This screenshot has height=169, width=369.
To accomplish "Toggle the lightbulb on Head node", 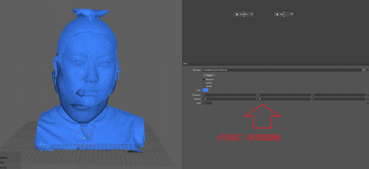I will tap(292, 14).
